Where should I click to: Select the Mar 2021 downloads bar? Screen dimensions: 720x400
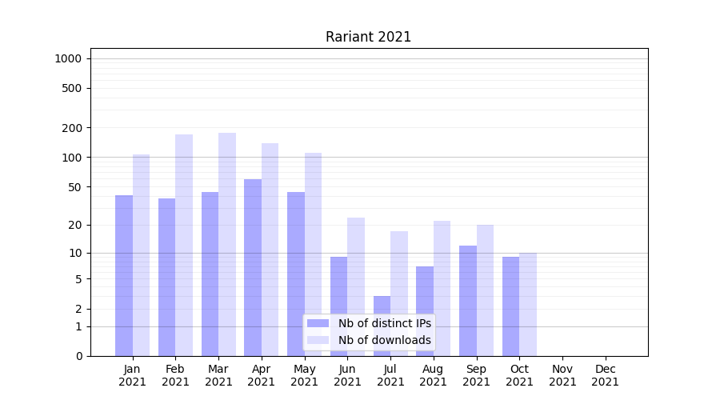227,244
